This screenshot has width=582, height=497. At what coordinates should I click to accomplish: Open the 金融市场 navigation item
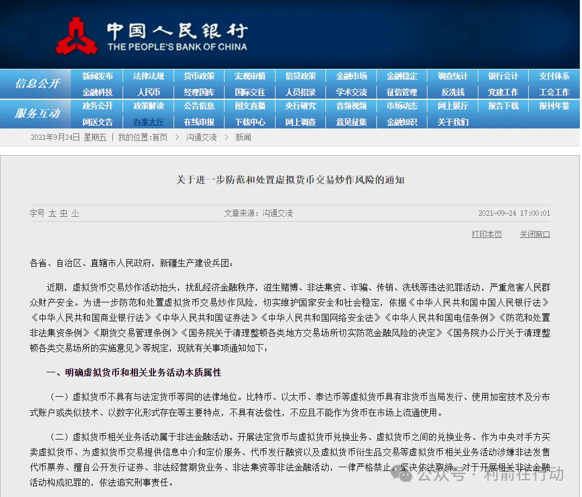tap(351, 76)
